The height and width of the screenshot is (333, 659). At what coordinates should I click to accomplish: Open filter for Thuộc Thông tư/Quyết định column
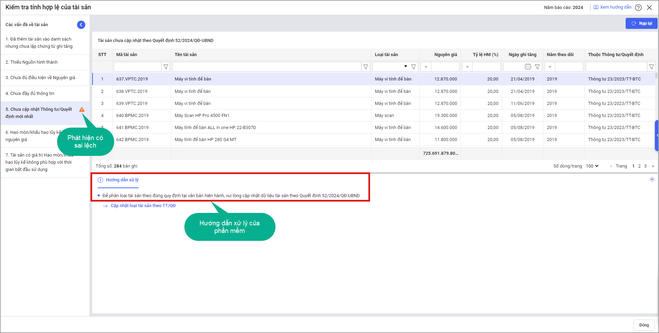click(x=651, y=67)
